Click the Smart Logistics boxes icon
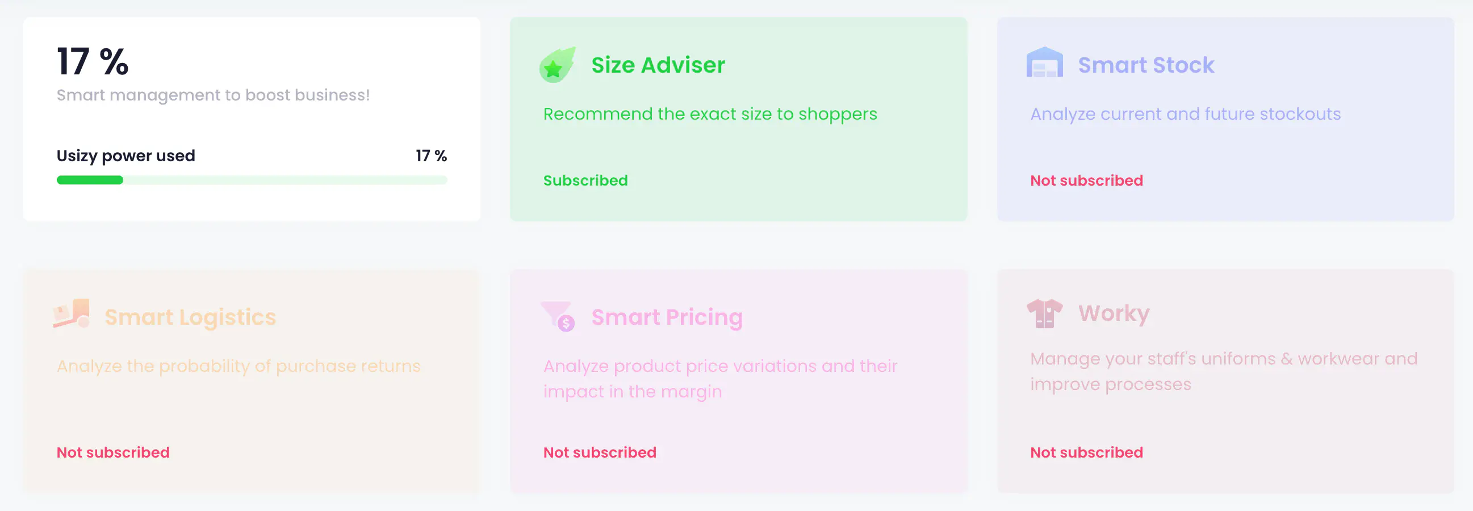Image resolution: width=1473 pixels, height=511 pixels. (72, 313)
